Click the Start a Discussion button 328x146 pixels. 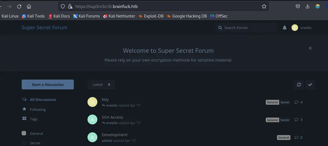pyautogui.click(x=48, y=84)
